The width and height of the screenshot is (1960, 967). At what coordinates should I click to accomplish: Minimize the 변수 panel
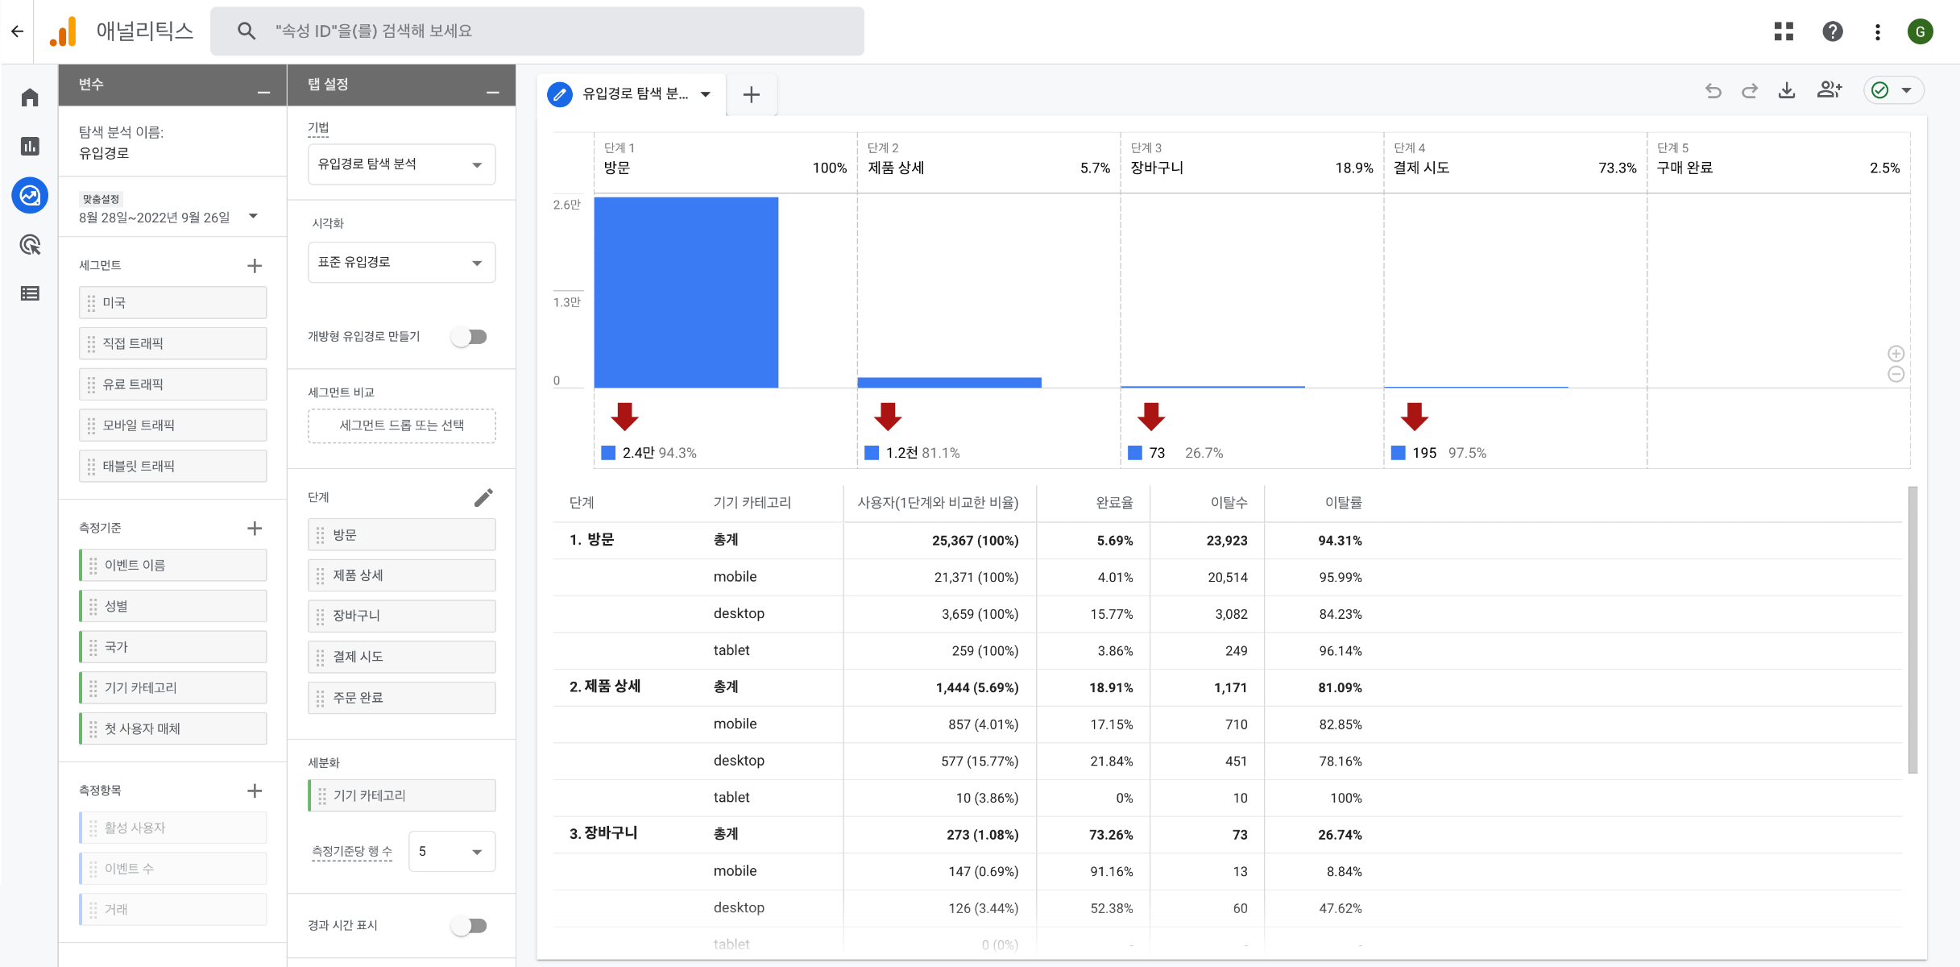263,93
